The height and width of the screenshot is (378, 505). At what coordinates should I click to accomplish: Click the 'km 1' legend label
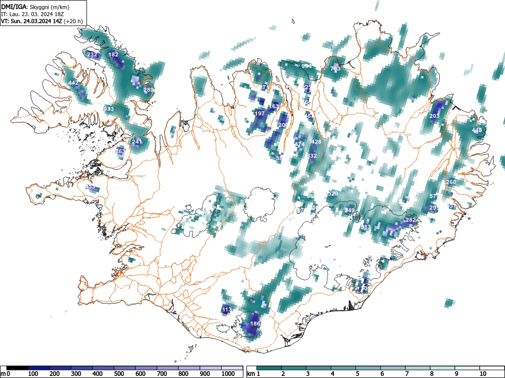[254, 374]
